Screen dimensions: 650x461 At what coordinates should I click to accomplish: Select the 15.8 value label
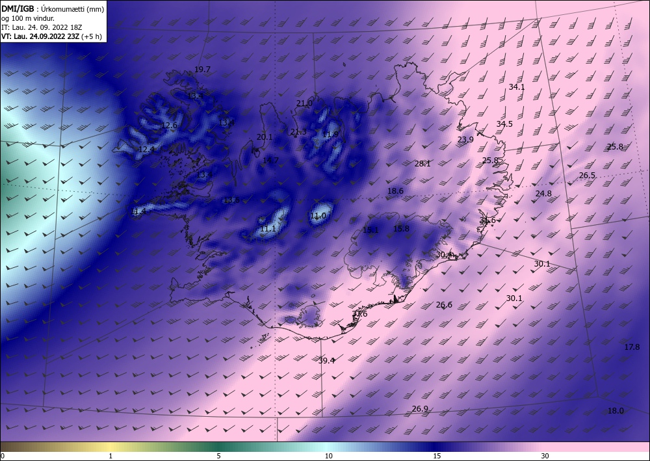(401, 229)
